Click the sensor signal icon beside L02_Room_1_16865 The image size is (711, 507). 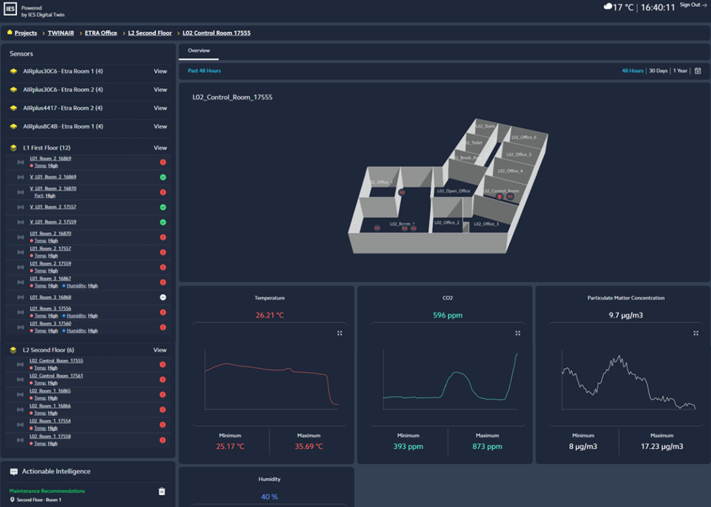click(20, 394)
